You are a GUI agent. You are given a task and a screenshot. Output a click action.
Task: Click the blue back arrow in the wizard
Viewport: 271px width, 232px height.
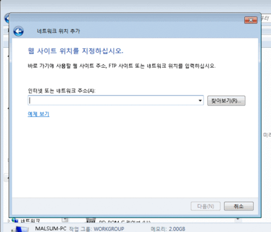click(x=18, y=31)
